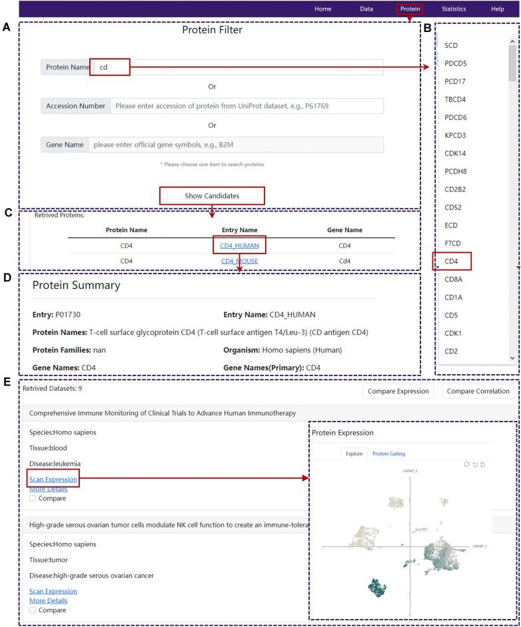Select CD2B2 from the candidate list
Viewport: 521px width, 627px height.
(x=455, y=189)
